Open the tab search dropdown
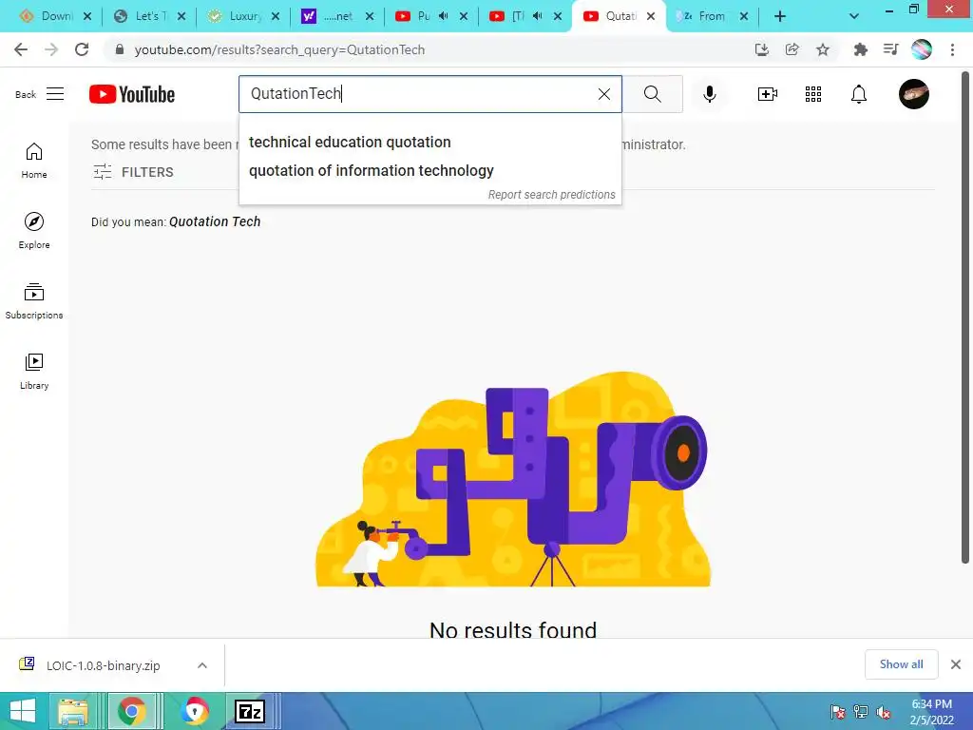The image size is (973, 730). 854,16
